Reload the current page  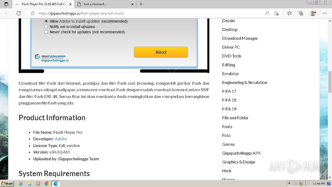[x=19, y=13]
